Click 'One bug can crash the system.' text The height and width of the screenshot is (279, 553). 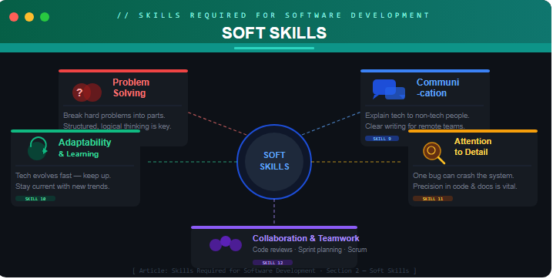[x=464, y=175]
